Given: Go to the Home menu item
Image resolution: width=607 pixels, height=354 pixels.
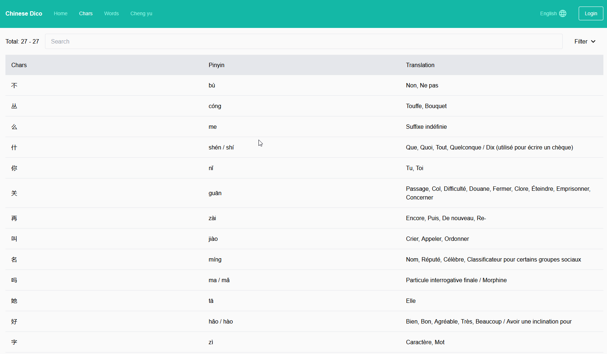Looking at the screenshot, I should (x=61, y=13).
